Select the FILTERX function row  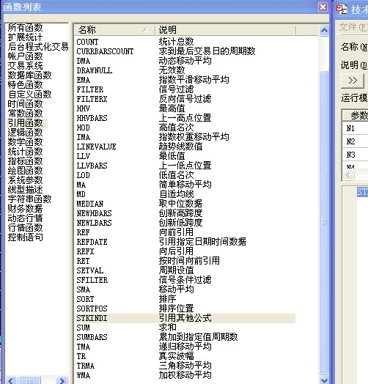point(185,99)
